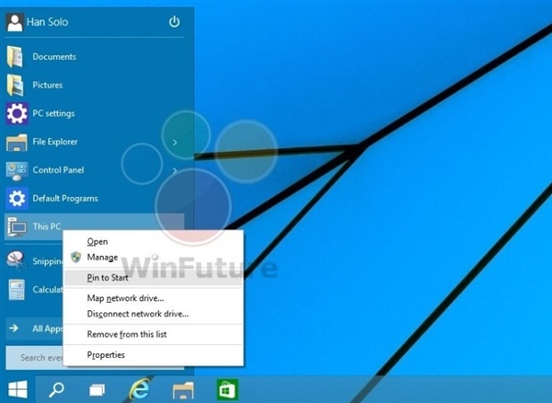The width and height of the screenshot is (552, 403).
Task: Select Map network drive...
Action: click(x=153, y=298)
